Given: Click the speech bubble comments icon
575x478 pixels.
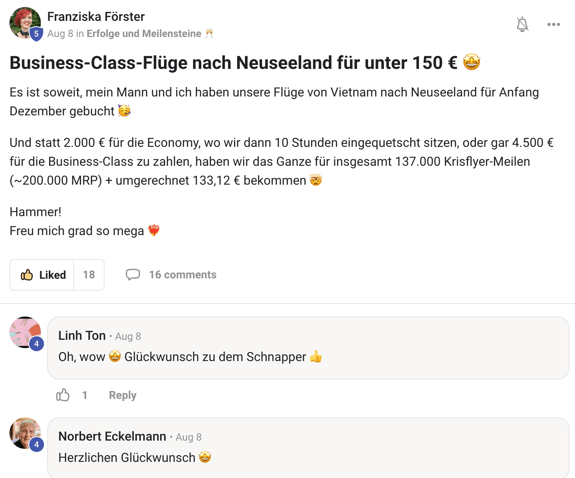Looking at the screenshot, I should tap(133, 274).
